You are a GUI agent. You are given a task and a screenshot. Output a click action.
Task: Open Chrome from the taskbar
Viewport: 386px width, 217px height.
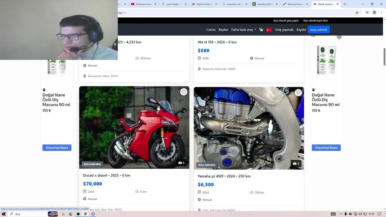86,214
